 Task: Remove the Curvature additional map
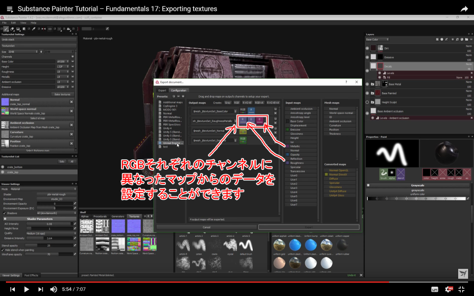72,134
